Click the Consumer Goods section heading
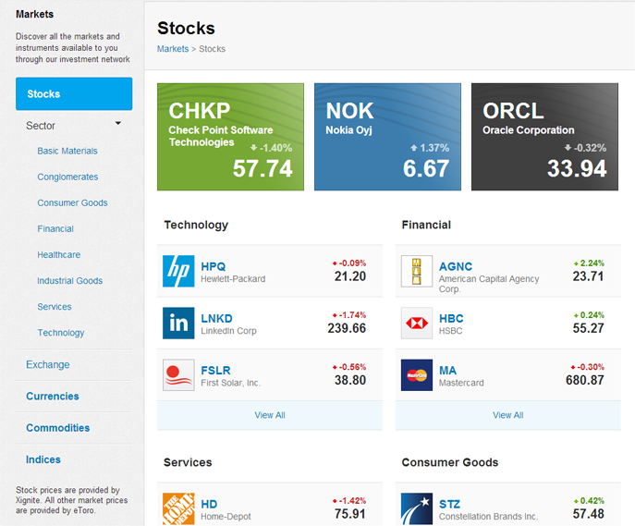Screen dimensions: 635x526 click(450, 462)
